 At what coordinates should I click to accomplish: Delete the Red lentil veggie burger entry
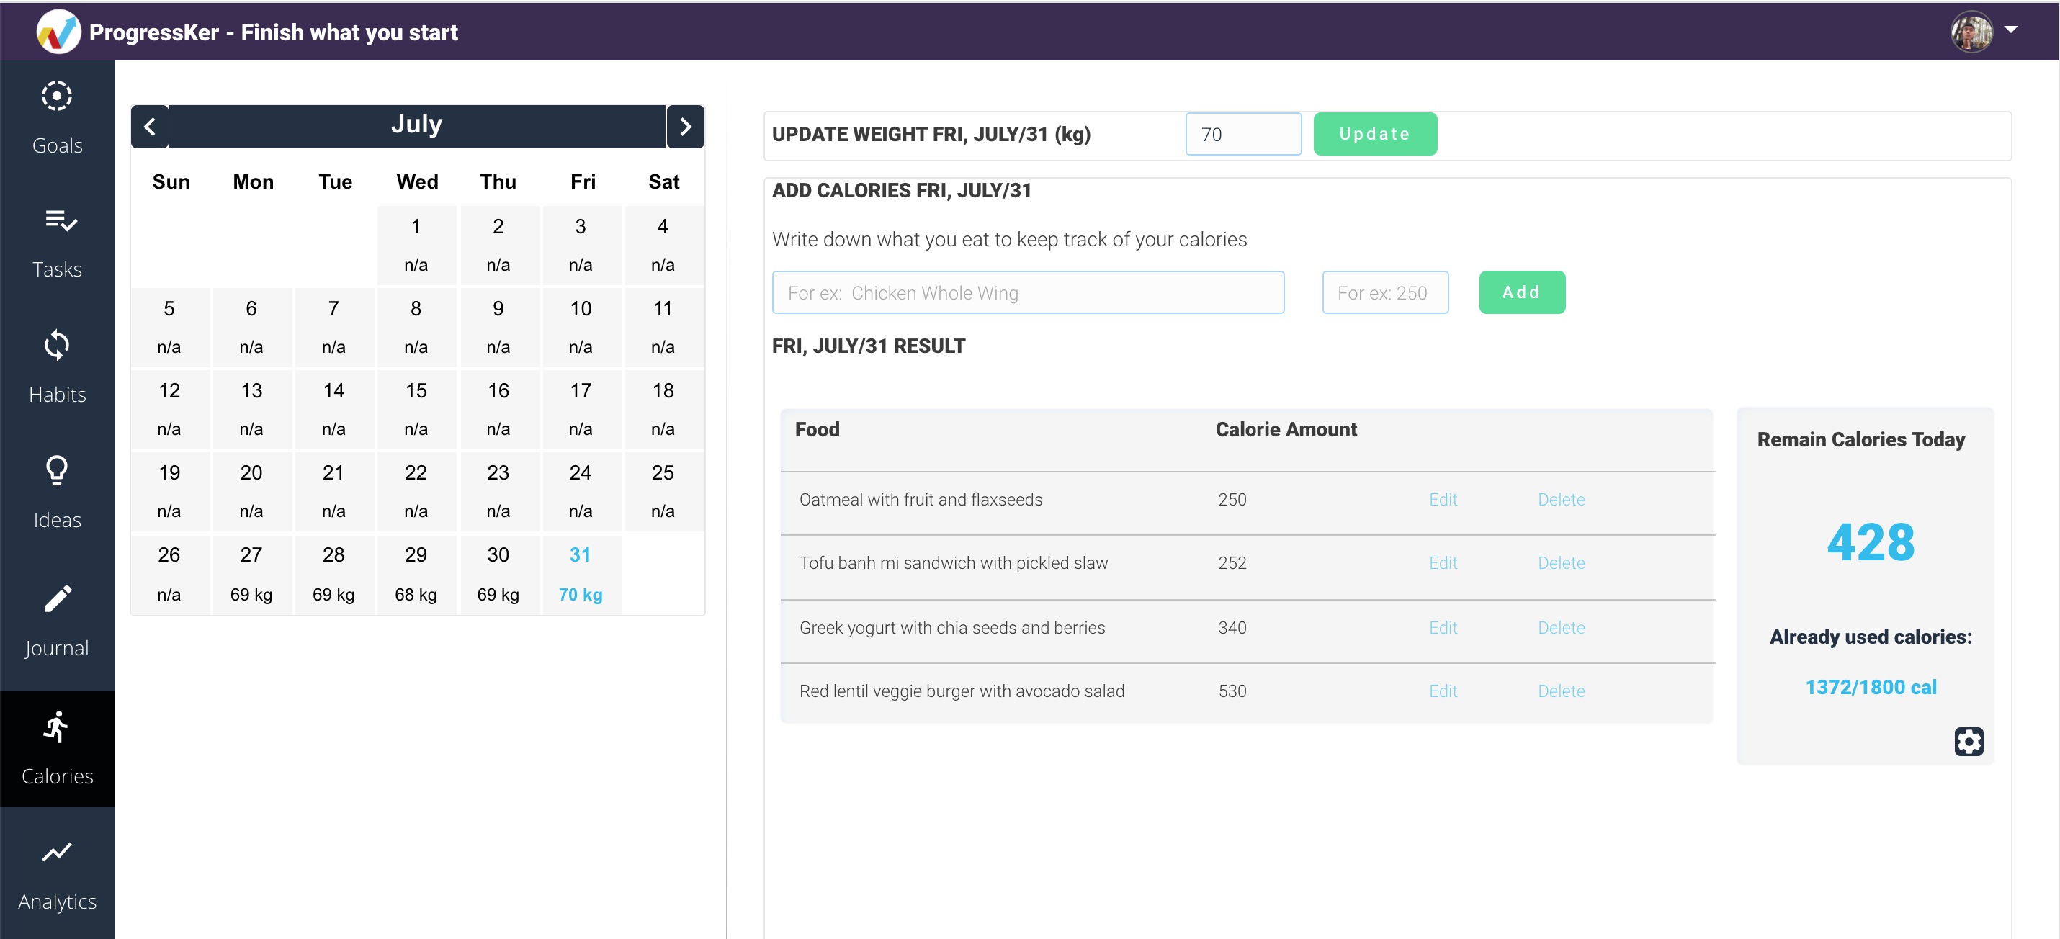pos(1560,691)
